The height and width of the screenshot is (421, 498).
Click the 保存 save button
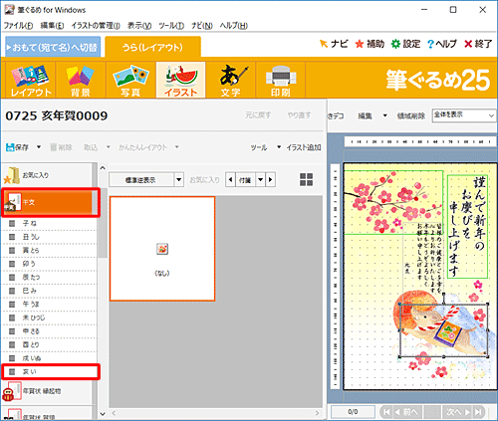click(18, 147)
